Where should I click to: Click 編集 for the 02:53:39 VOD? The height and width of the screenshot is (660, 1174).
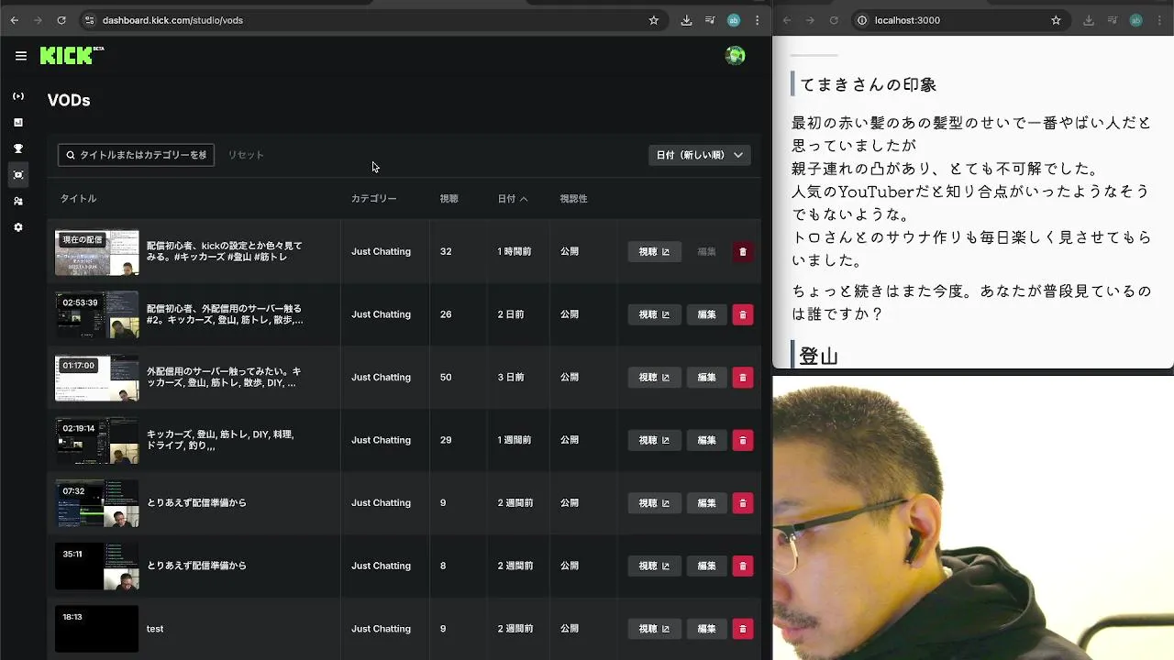706,314
